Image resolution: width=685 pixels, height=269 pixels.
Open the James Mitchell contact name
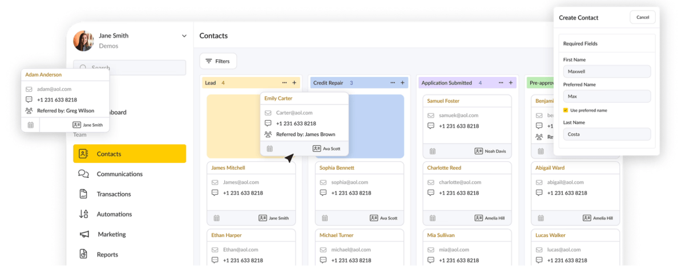pos(228,168)
